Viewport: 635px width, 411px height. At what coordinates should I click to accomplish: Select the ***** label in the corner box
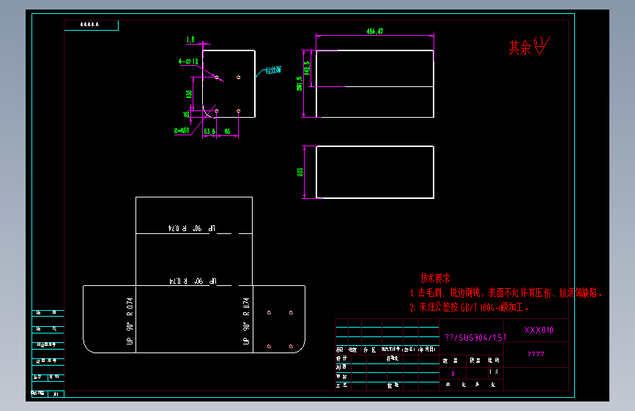click(x=89, y=24)
